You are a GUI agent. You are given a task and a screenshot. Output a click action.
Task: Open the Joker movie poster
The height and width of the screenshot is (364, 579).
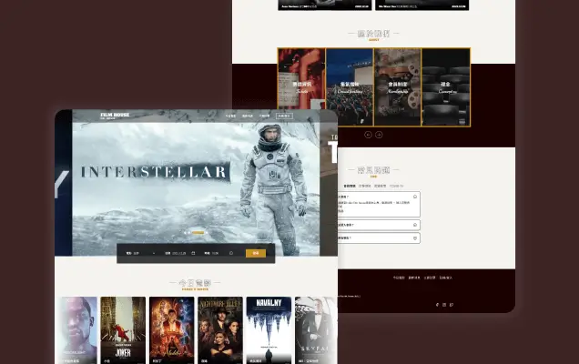click(x=123, y=330)
